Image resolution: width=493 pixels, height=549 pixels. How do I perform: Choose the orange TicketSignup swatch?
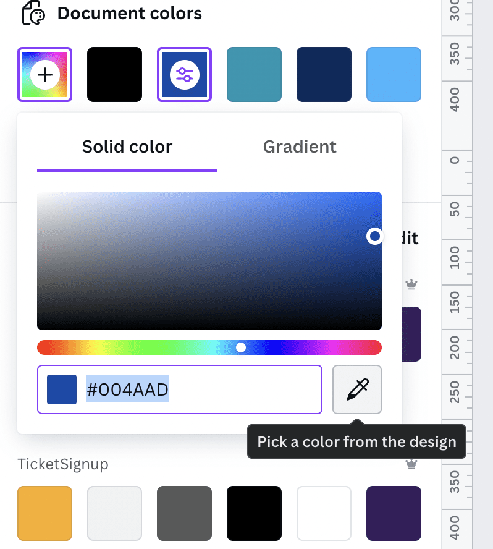(44, 513)
